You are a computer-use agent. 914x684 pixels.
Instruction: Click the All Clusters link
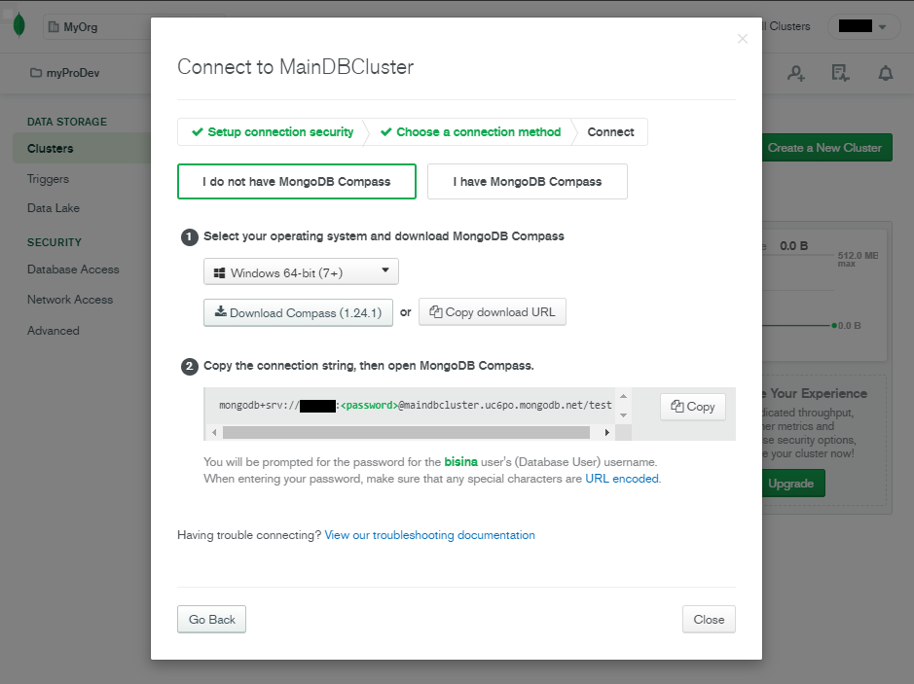[786, 26]
